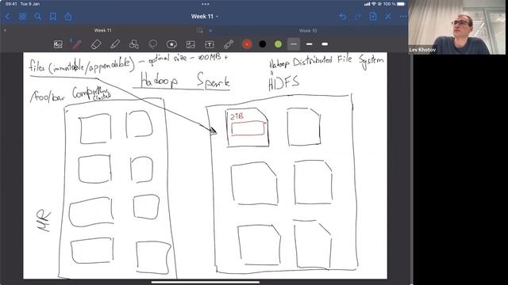Viewport: 508px width, 285px height.
Task: Open new tab or split view icon
Action: [x=199, y=30]
